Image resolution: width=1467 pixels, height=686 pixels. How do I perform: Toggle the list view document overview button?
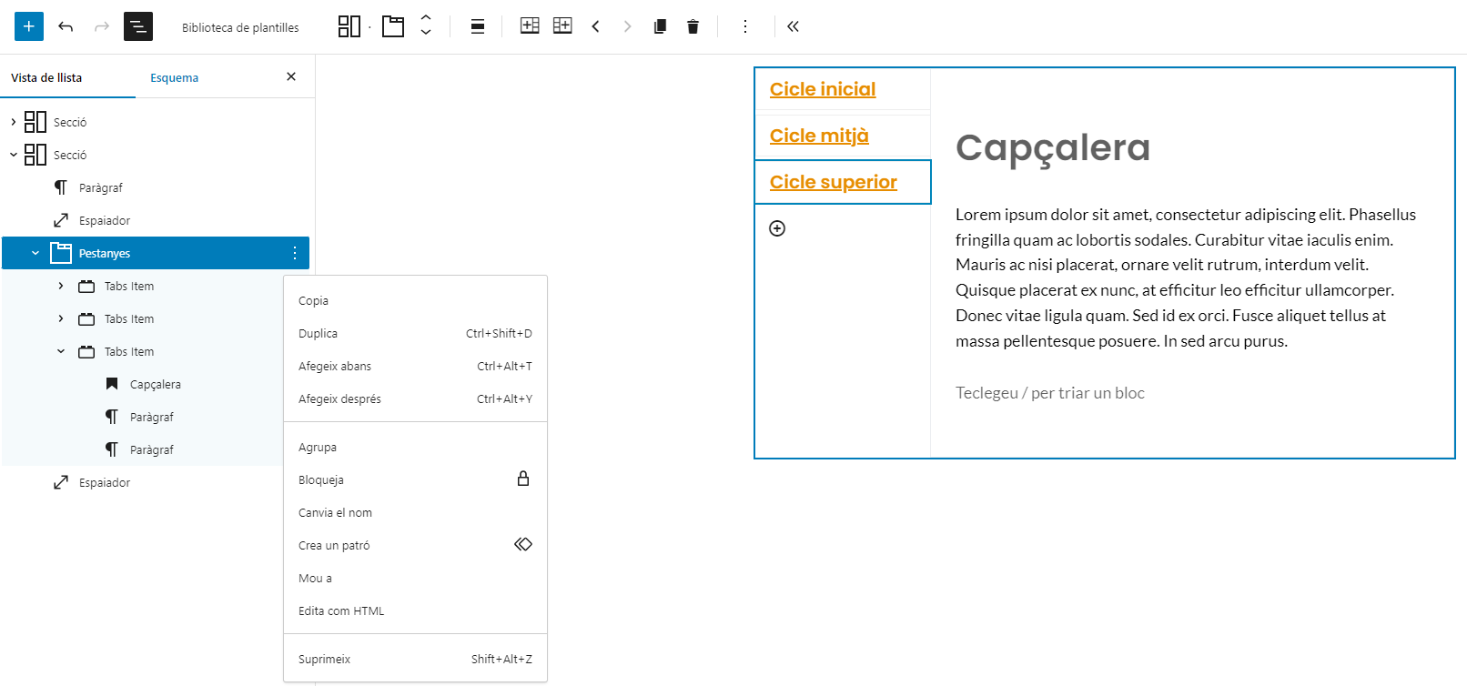tap(138, 26)
